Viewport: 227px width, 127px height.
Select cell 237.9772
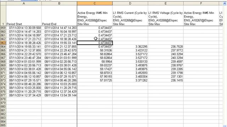point(166,50)
